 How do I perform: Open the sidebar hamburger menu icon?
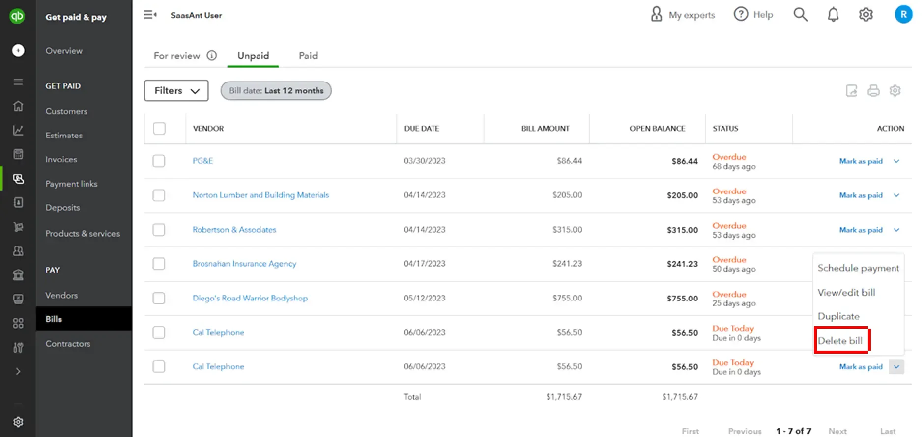pos(18,82)
